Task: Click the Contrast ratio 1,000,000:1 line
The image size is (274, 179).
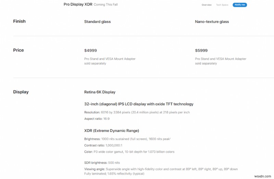Action: [x=103, y=145]
